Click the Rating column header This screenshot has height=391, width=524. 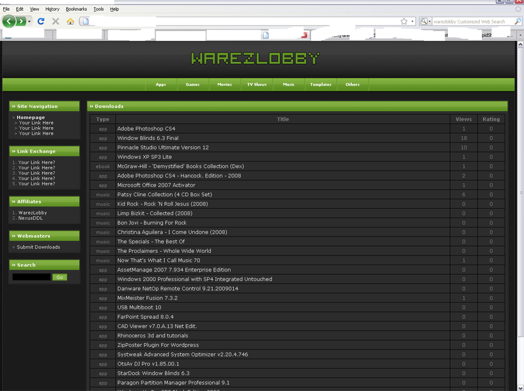click(491, 119)
